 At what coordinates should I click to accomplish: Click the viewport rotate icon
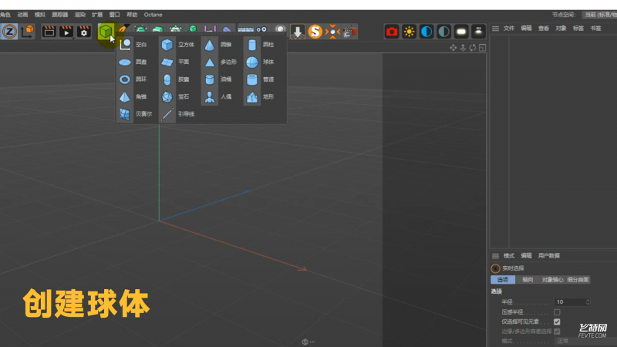point(473,48)
